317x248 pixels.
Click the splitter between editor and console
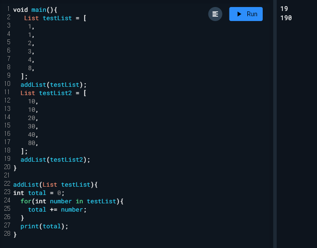pos(275,124)
